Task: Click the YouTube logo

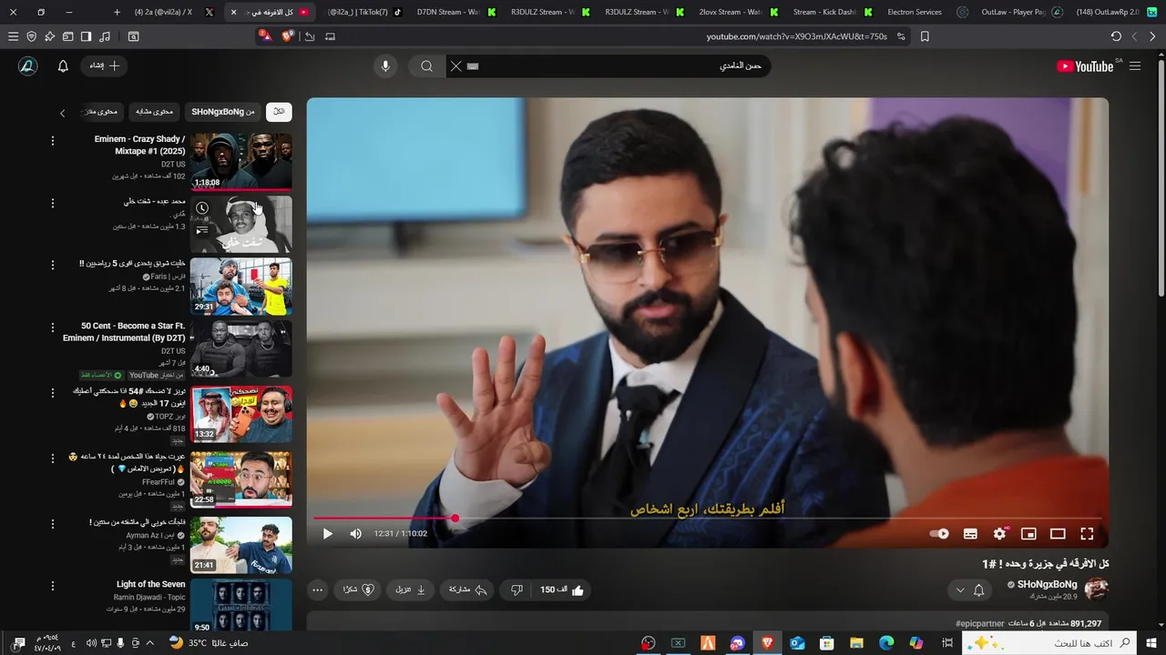Action: pos(1085,66)
